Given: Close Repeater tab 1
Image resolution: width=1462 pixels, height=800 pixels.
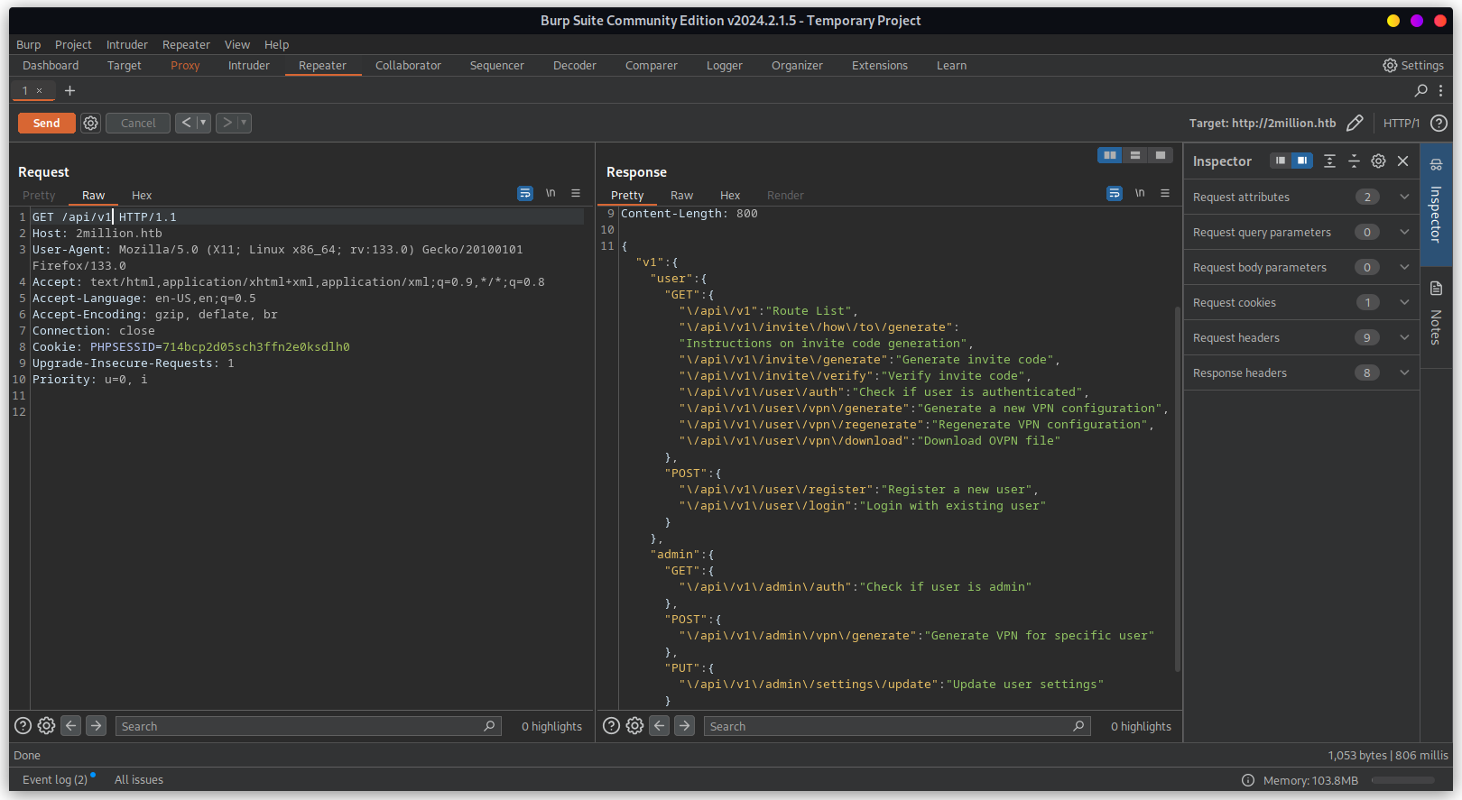Looking at the screenshot, I should coord(39,90).
